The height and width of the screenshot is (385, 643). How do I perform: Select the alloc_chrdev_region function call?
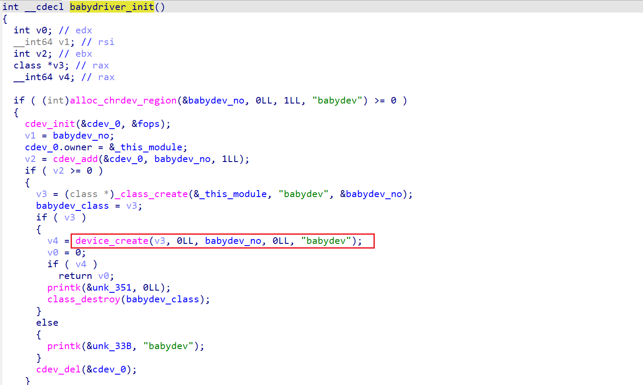[x=123, y=100]
